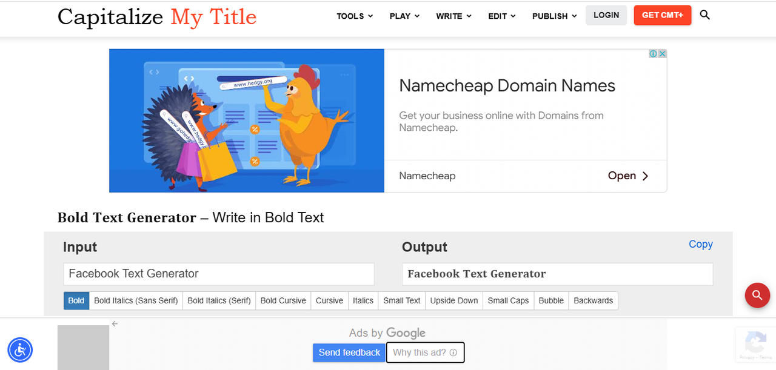Image resolution: width=776 pixels, height=370 pixels.
Task: Click the back arrow in Google ad panel
Action: click(x=115, y=324)
